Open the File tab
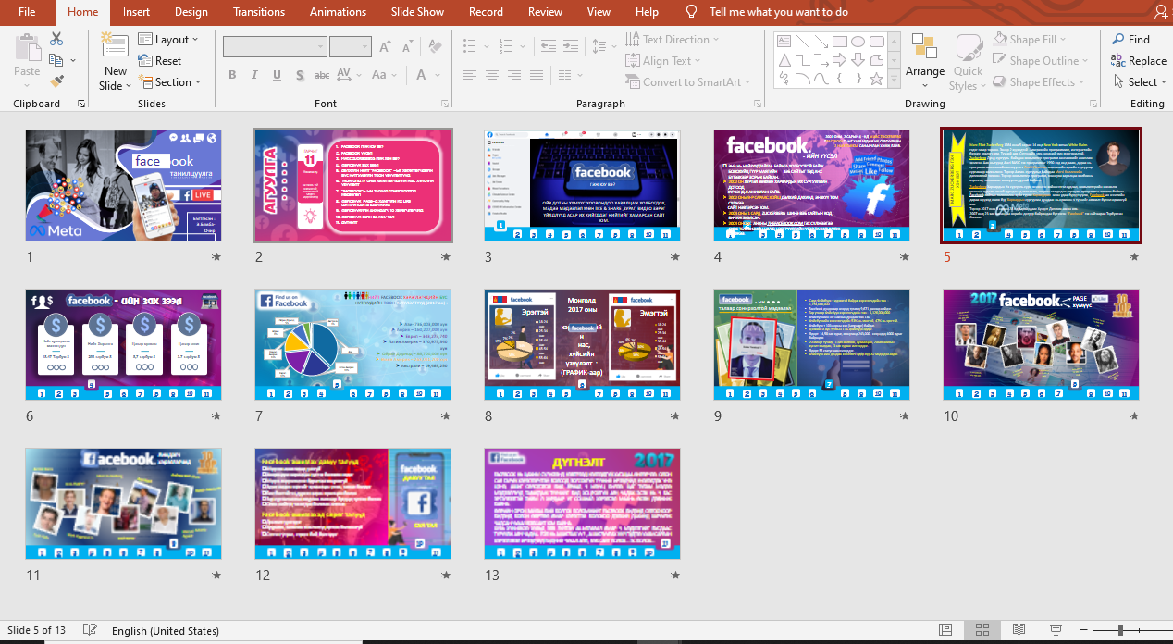This screenshot has width=1173, height=644. point(27,12)
